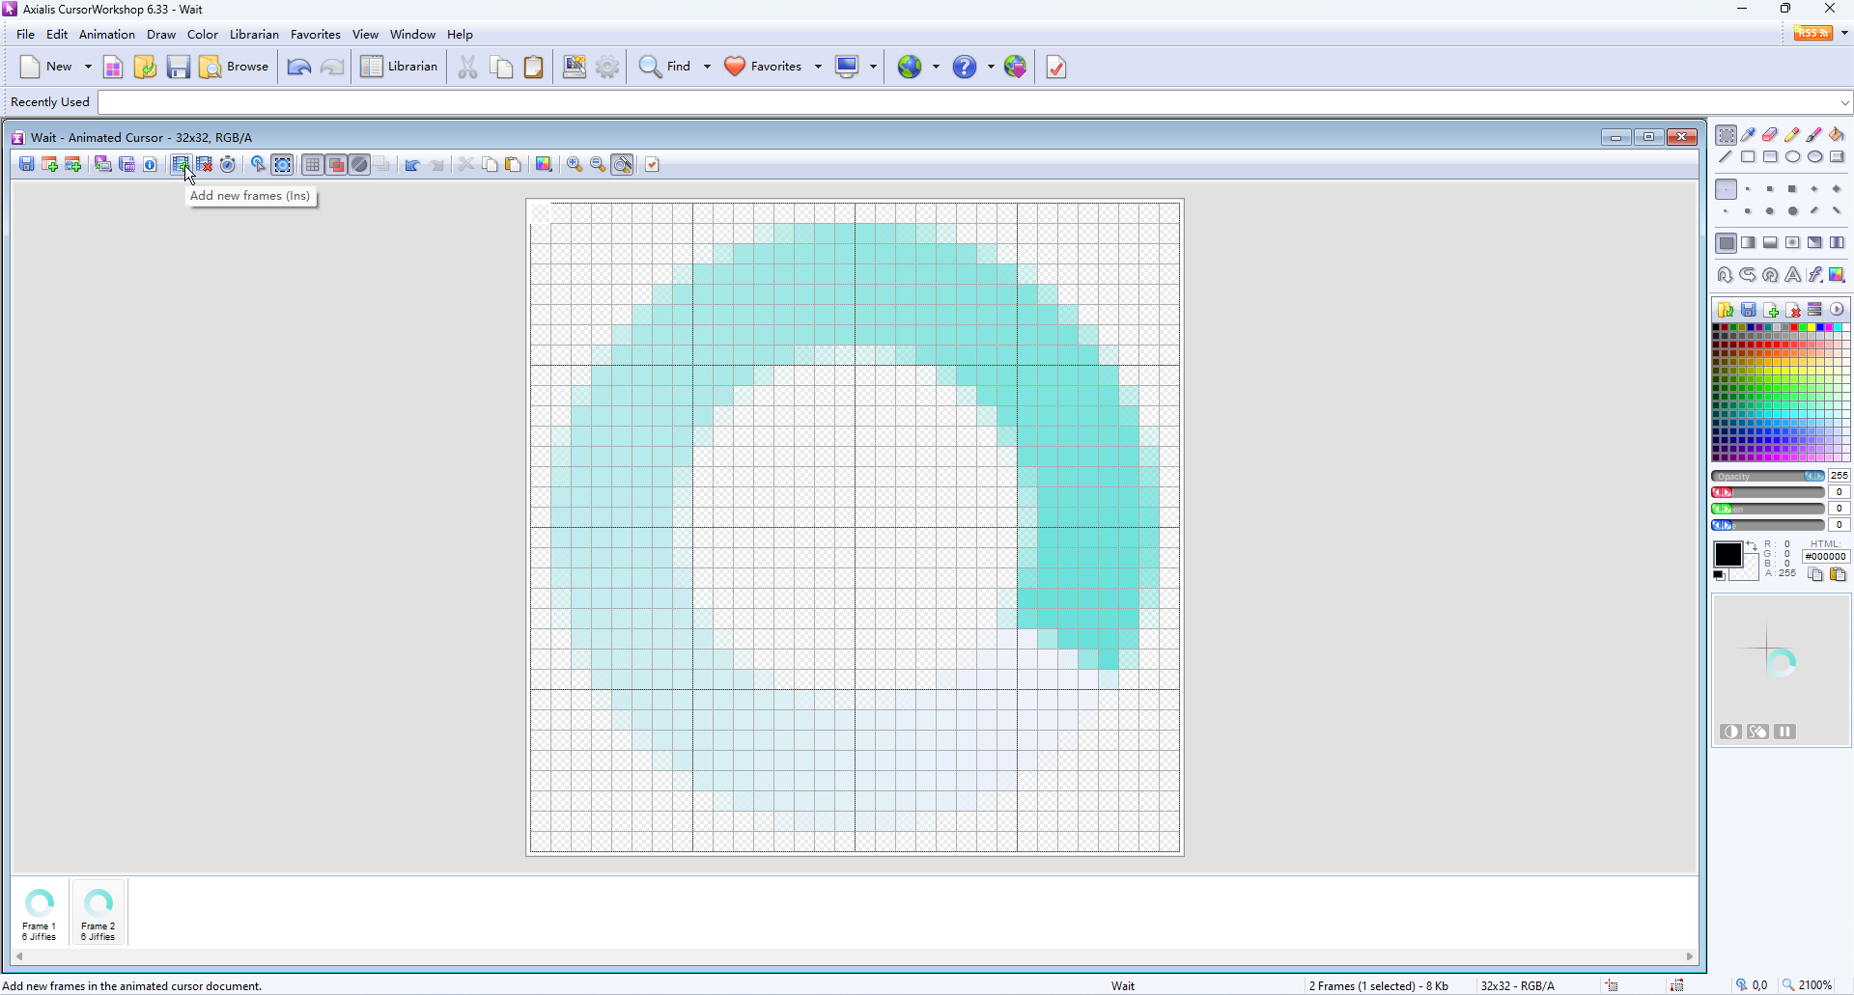Pick the text tool letter A icon

point(1792,275)
